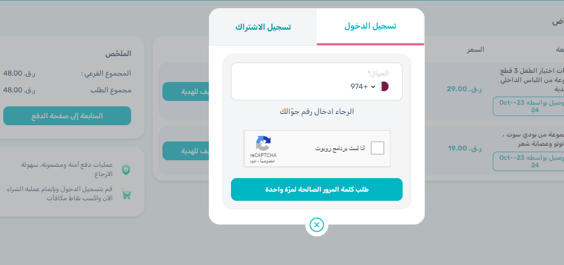The height and width of the screenshot is (265, 564).
Task: Click the green secure payment shield icon
Action: [126, 169]
